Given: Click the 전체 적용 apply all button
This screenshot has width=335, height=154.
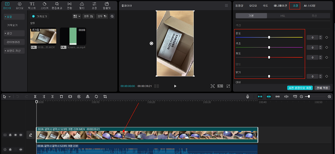Looking at the screenshot, I should [x=322, y=88].
